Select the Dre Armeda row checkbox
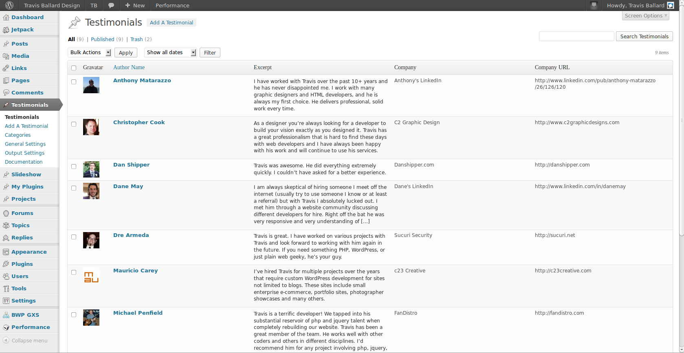Screen dimensions: 684x353 (x=74, y=237)
